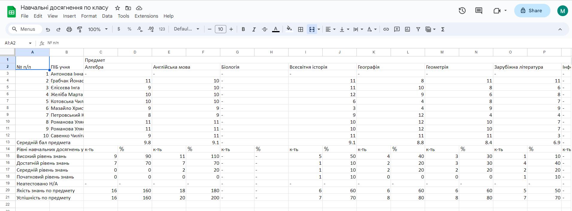Open the fill color picker
The image size is (572, 211).
point(289,29)
